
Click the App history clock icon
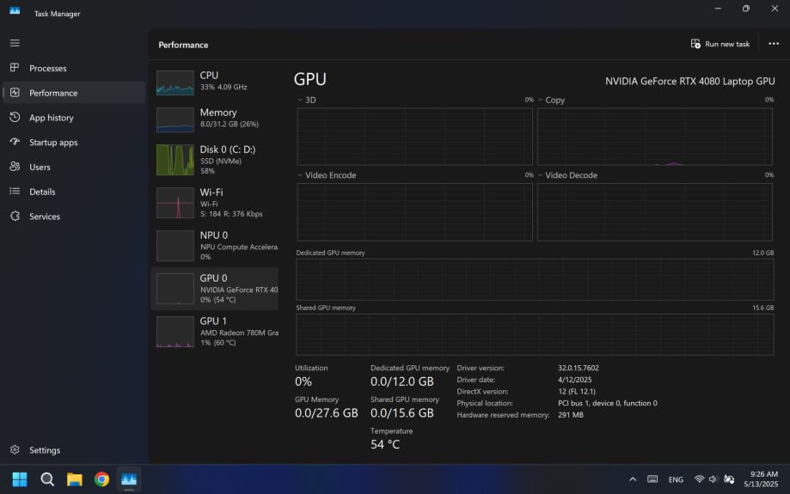(x=15, y=117)
